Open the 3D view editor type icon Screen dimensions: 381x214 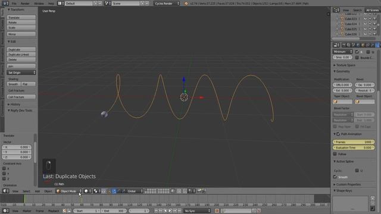(5, 191)
